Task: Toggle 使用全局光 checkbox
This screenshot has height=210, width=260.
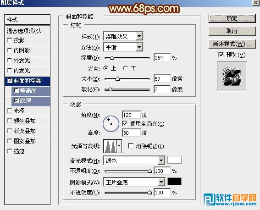Action: point(125,123)
